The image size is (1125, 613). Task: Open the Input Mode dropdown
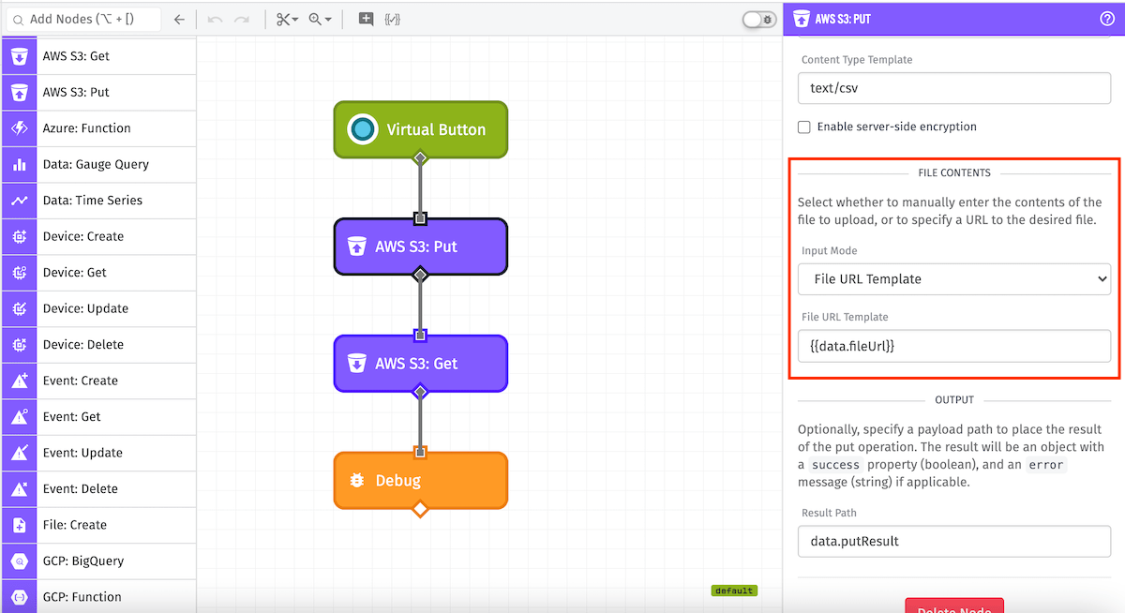[954, 279]
